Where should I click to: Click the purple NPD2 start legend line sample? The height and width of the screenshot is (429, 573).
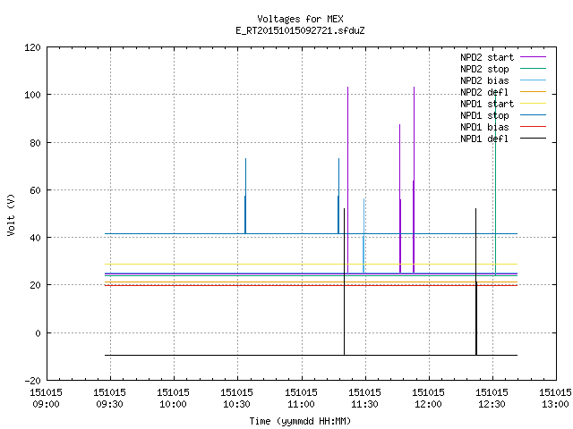click(x=533, y=57)
